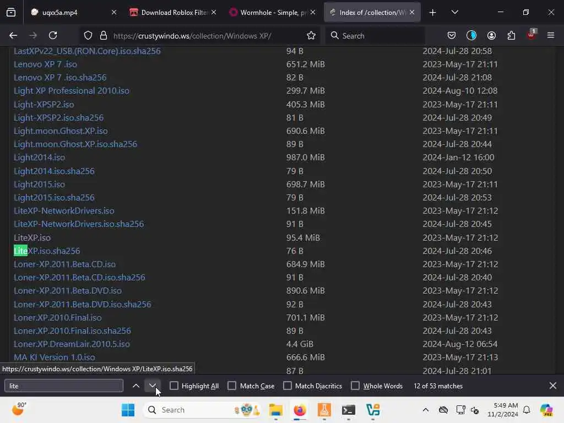Open the tracking protection shield icon
Image resolution: width=564 pixels, height=423 pixels.
pyautogui.click(x=88, y=35)
